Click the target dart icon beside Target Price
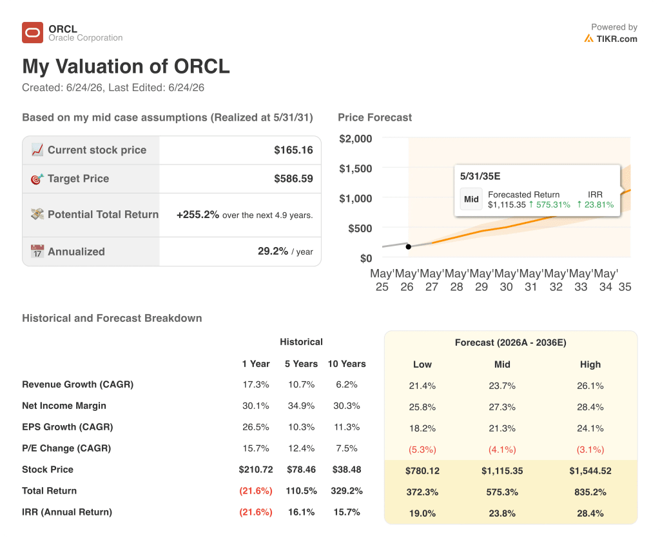Viewport: 660px width, 538px height. 37,179
